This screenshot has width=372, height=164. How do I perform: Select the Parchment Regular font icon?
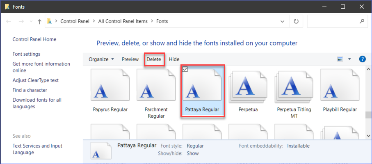[x=156, y=86]
